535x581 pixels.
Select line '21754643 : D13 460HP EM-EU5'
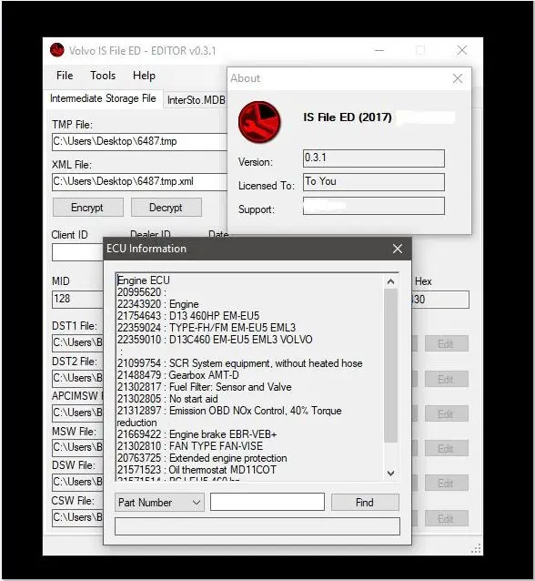click(188, 316)
